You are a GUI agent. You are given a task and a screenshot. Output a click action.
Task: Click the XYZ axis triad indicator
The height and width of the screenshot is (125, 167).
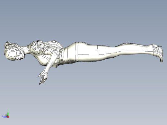[5, 114]
